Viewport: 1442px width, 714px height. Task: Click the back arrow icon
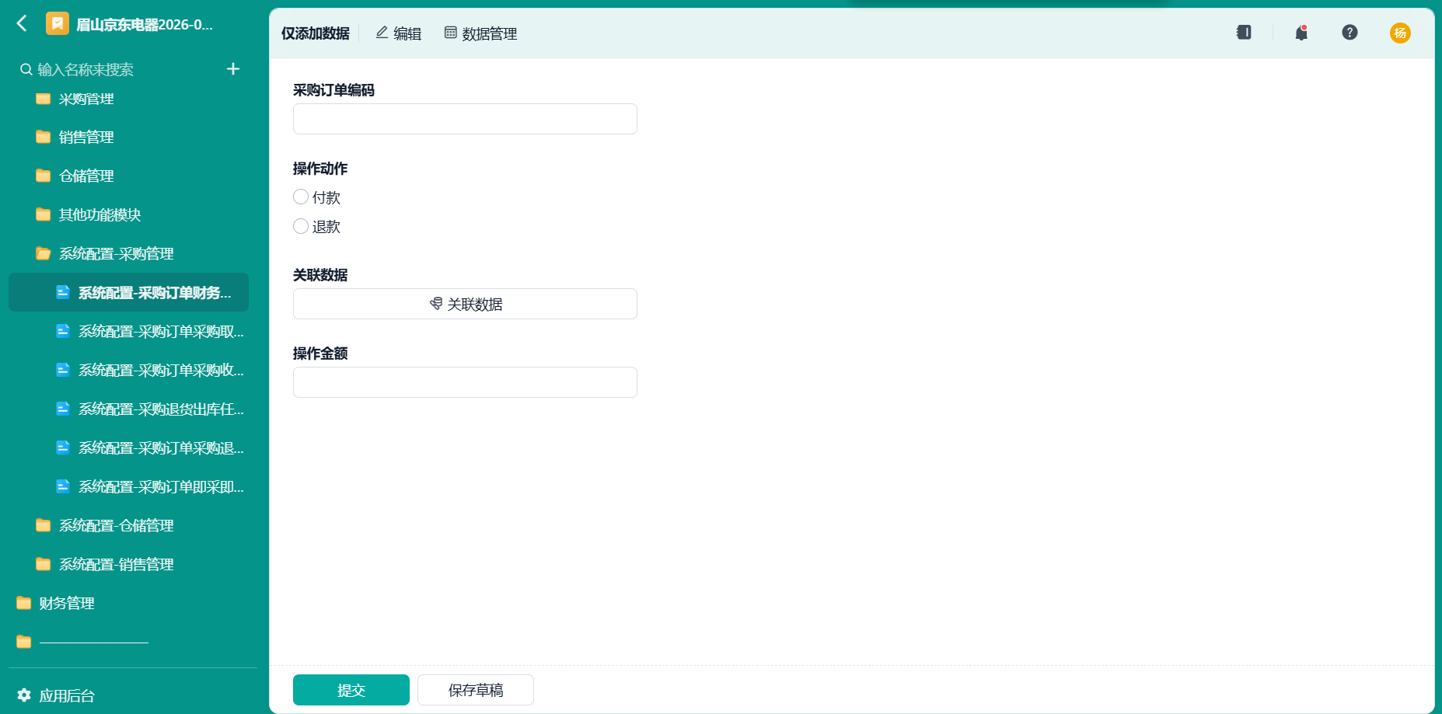23,23
